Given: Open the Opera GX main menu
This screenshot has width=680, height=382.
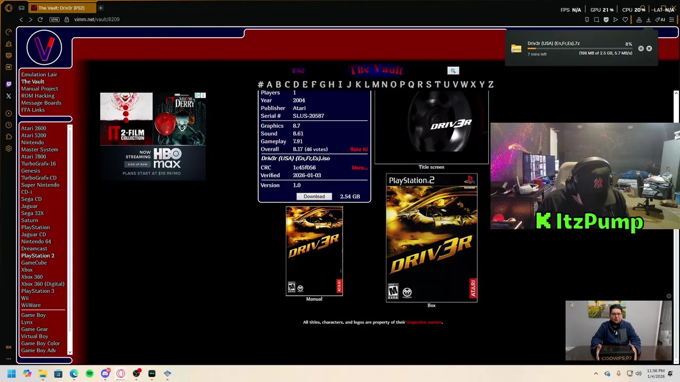Looking at the screenshot, I should coord(8,8).
